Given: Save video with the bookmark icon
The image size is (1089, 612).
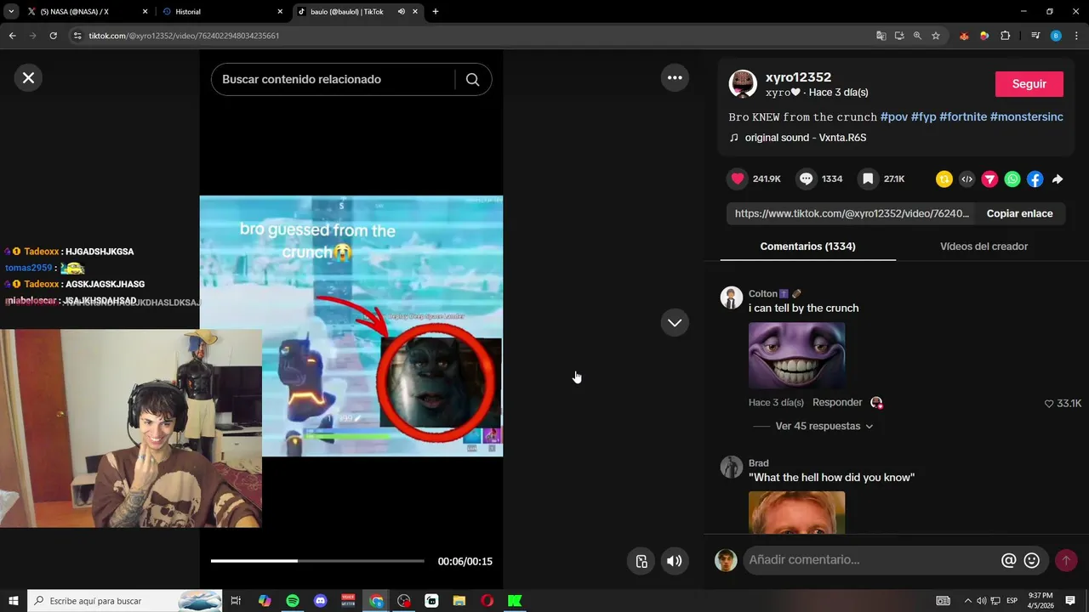Looking at the screenshot, I should 868,178.
